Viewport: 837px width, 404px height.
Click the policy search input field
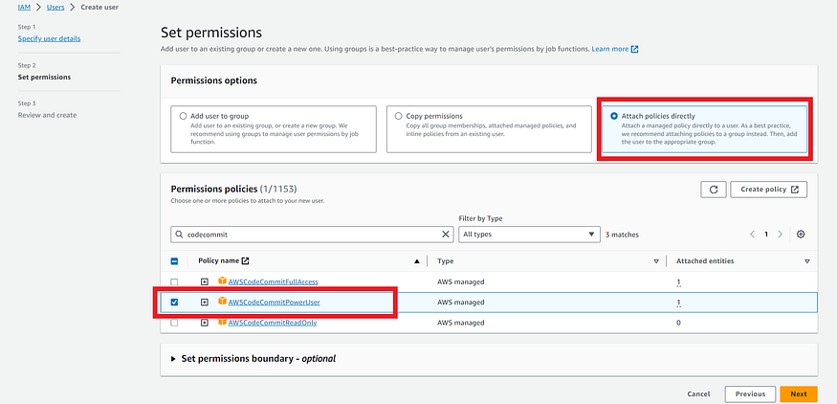coord(312,234)
